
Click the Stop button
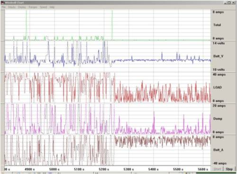(229, 169)
